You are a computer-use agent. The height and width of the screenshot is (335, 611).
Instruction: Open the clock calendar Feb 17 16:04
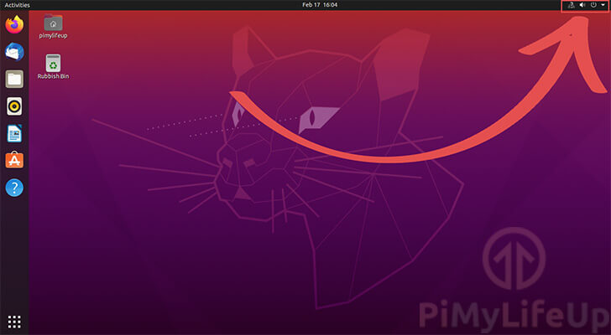[320, 5]
